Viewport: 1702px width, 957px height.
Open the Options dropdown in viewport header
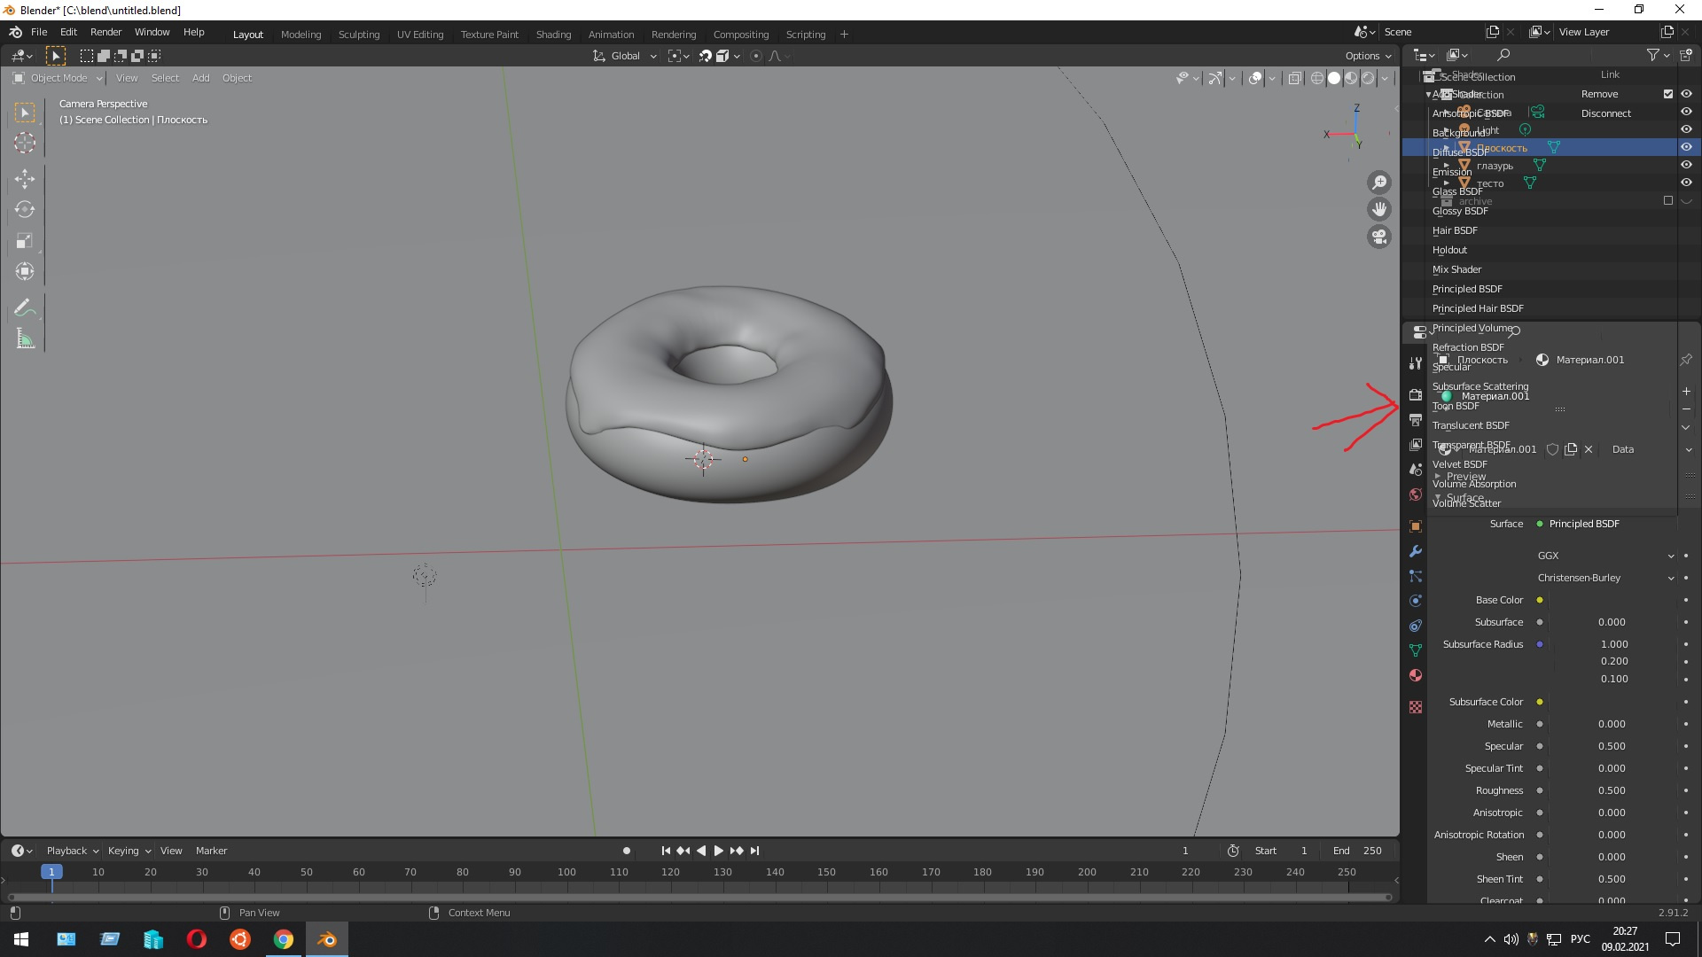coord(1368,56)
